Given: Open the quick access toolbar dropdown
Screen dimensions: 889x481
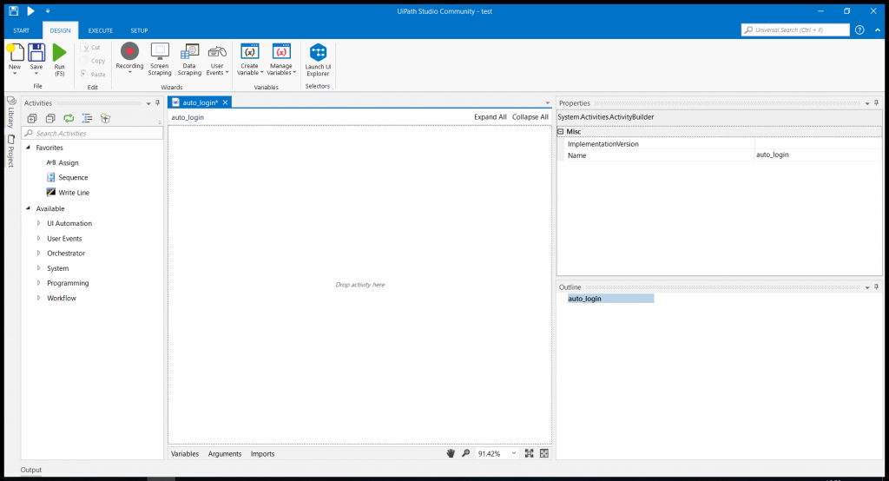Looking at the screenshot, I should click(x=48, y=10).
